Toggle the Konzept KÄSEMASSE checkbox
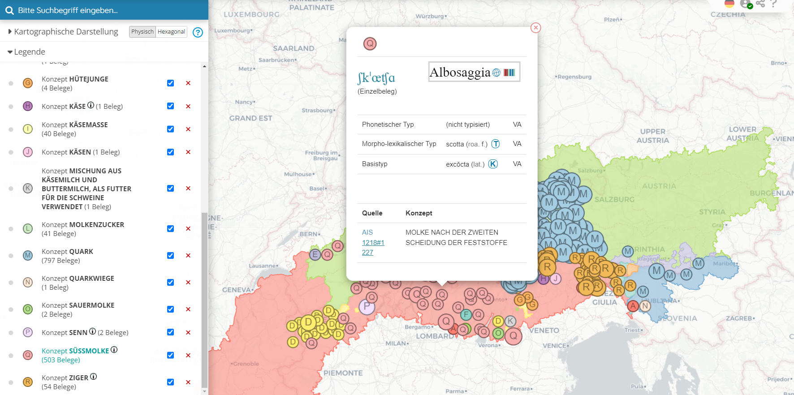 [x=170, y=129]
